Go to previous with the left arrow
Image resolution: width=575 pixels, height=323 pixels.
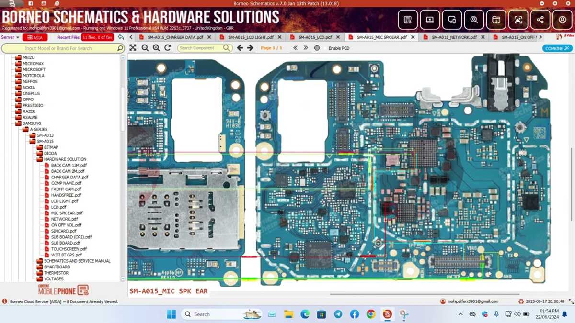pyautogui.click(x=240, y=48)
